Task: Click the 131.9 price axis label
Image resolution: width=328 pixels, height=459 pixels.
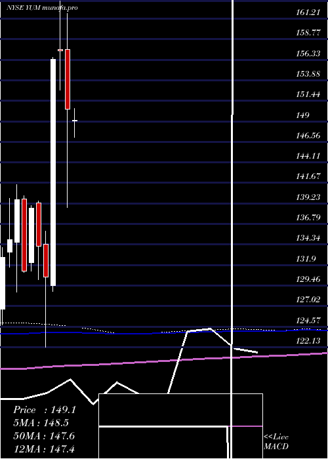Action: (306, 258)
